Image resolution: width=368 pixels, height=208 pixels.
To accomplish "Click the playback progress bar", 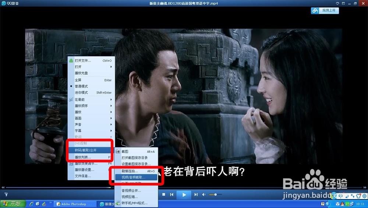I will pos(184,187).
